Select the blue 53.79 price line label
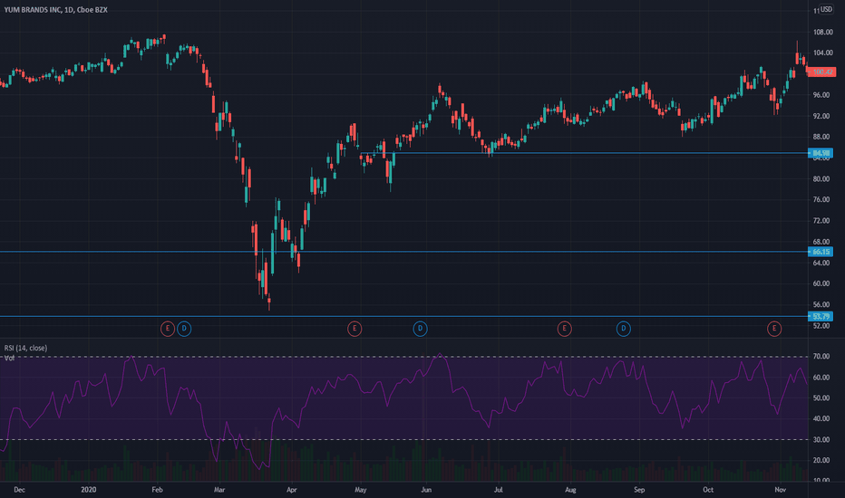 pyautogui.click(x=821, y=317)
